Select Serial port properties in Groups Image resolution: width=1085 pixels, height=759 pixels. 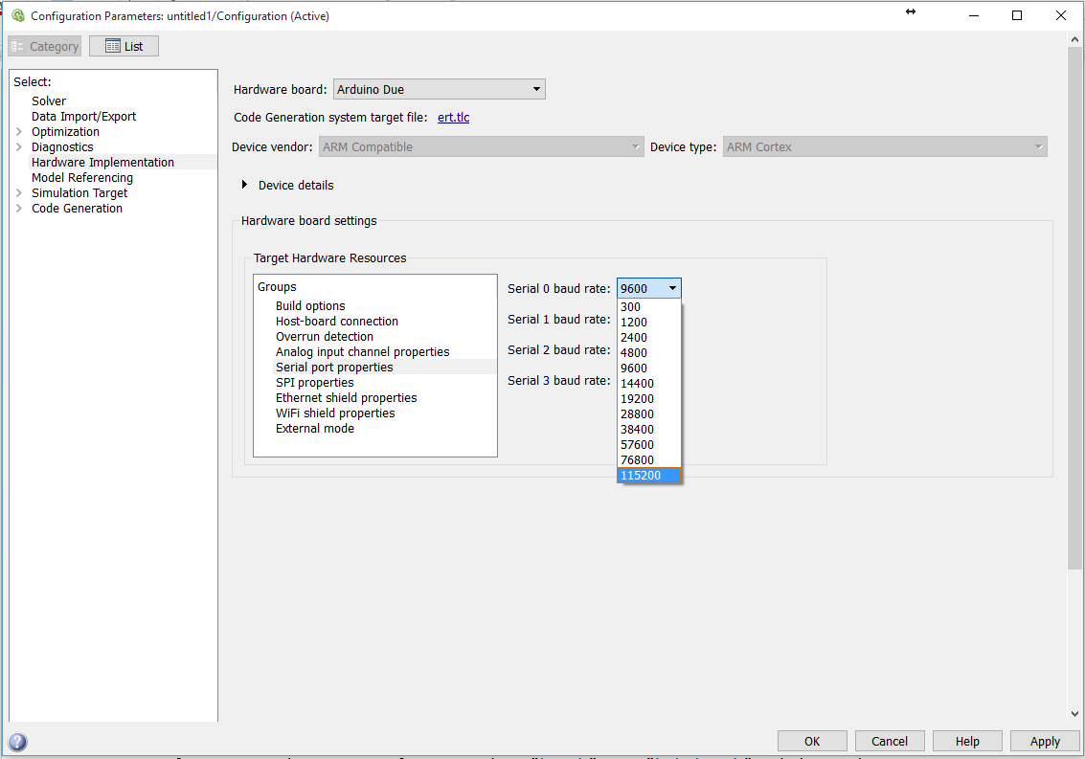[334, 367]
